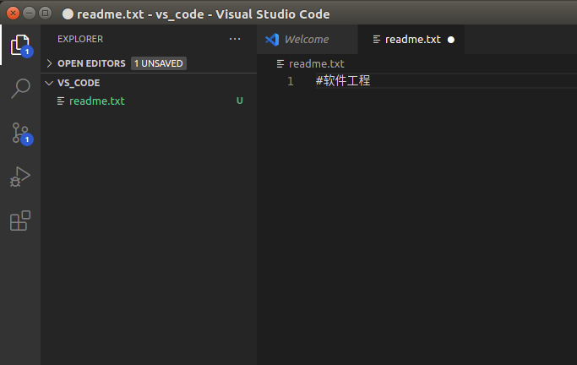577x365 pixels.
Task: Click the VS Code logo on Welcome tab
Action: click(272, 40)
